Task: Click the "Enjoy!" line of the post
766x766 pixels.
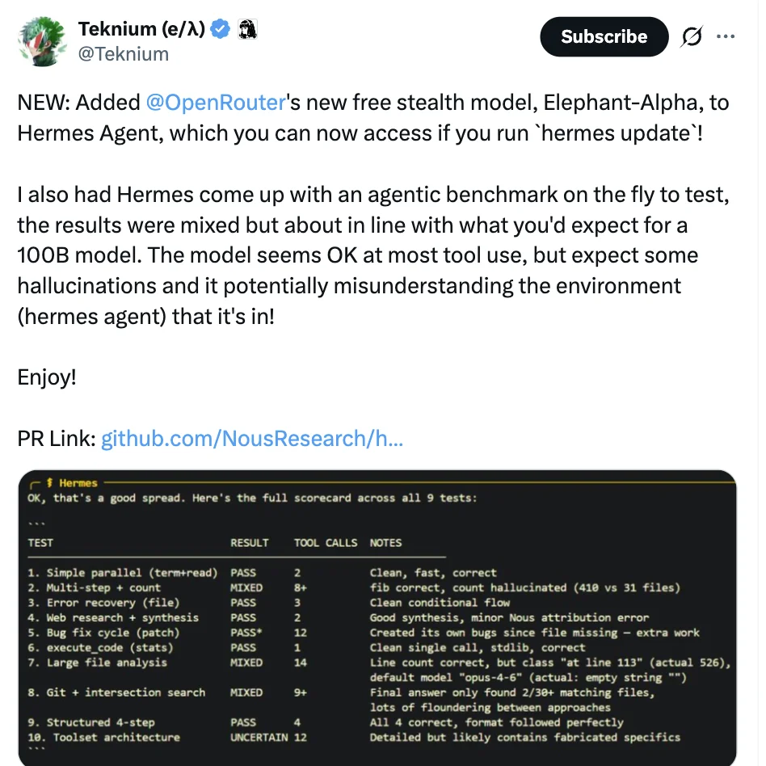Action: coord(47,377)
